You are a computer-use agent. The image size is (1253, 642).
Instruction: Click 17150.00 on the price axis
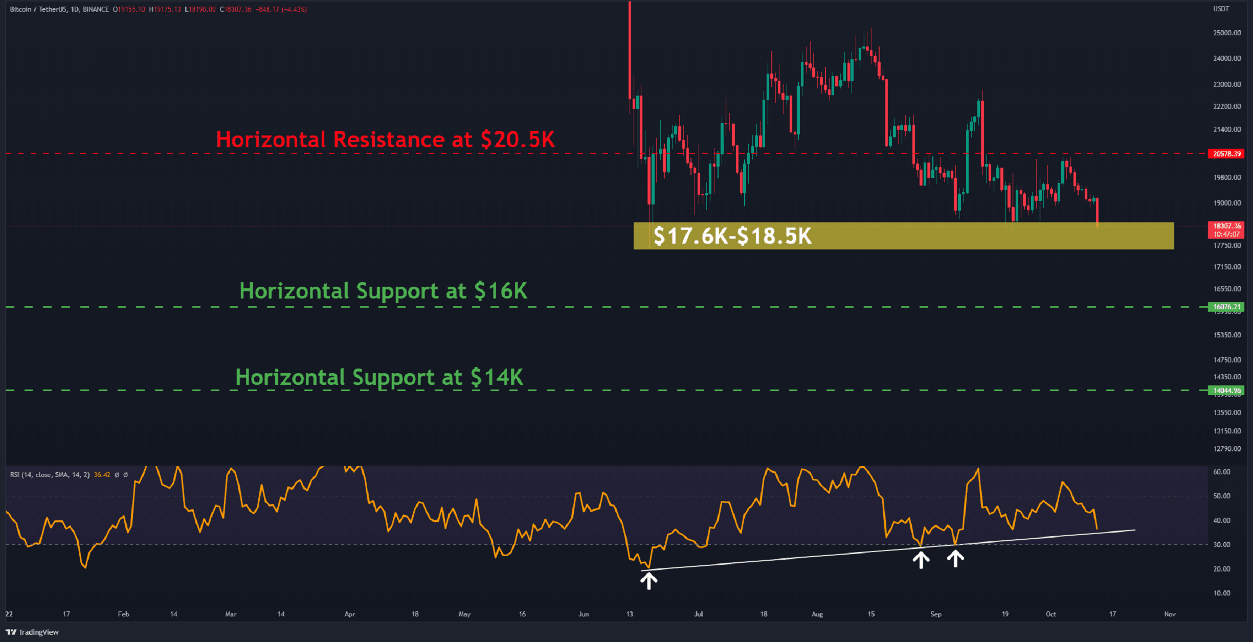[x=1227, y=267]
